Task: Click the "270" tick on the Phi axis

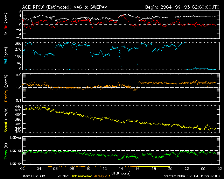Action: (x=18, y=49)
